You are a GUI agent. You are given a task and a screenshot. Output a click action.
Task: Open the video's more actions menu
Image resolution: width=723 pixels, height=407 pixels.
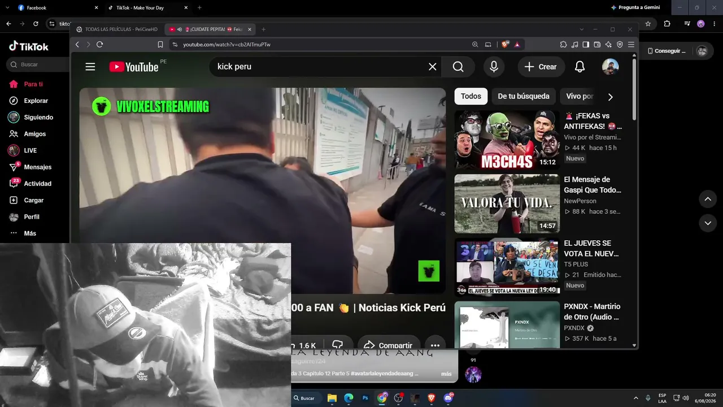pos(435,345)
